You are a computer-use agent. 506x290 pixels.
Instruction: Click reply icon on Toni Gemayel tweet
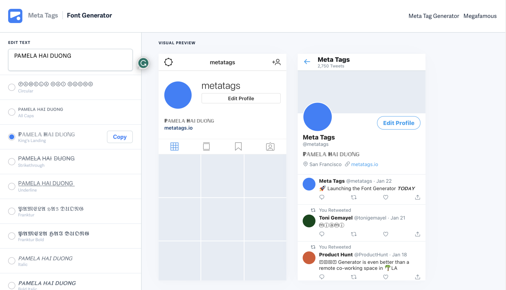[322, 234]
